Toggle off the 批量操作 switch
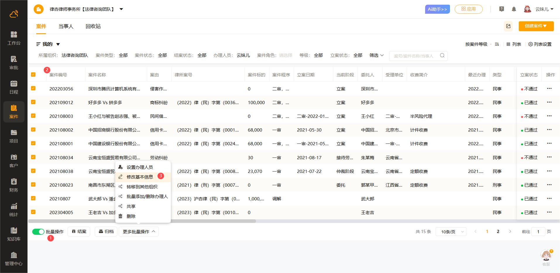 (x=38, y=232)
